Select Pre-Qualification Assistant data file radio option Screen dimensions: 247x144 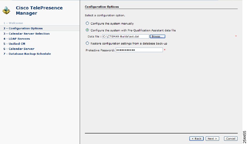click(x=87, y=30)
